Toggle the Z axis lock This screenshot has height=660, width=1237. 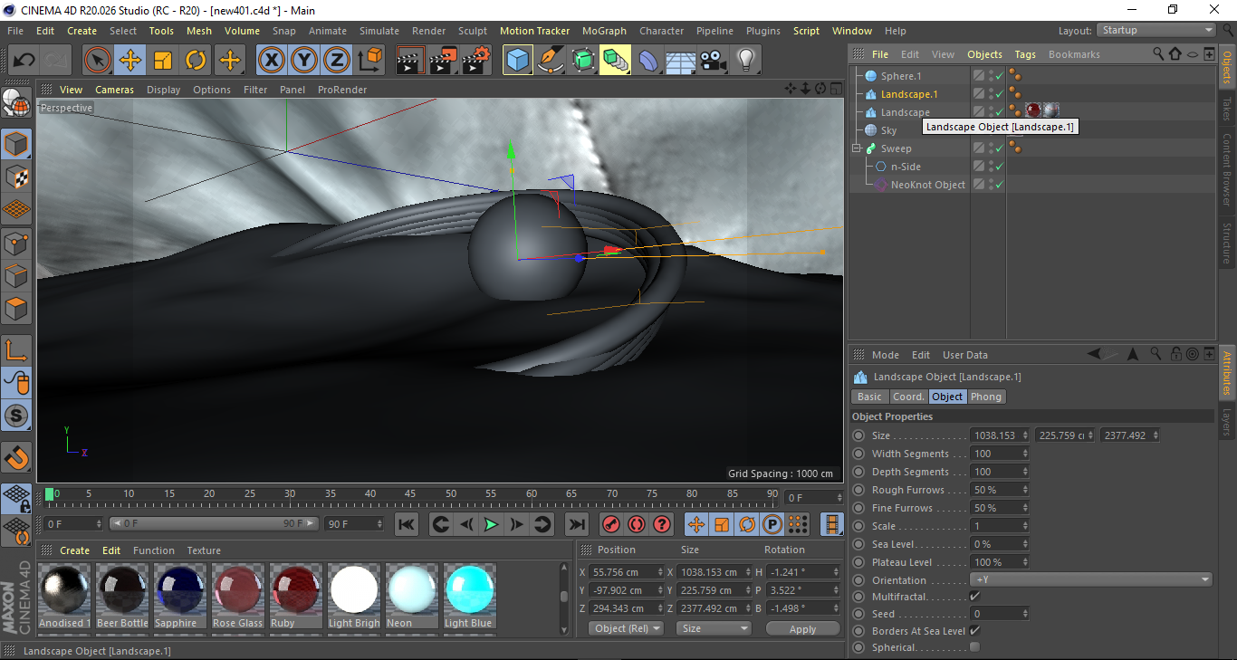(x=337, y=61)
